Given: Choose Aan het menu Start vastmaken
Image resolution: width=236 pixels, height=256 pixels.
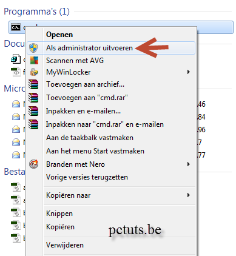Looking at the screenshot, I should coord(95,151).
